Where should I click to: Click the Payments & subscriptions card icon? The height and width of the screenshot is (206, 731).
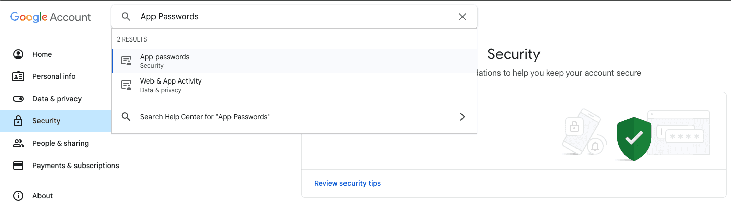18,166
